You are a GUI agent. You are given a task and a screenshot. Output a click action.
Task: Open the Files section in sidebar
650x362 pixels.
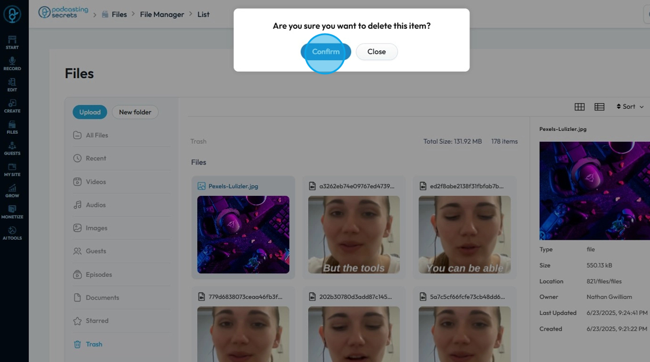click(12, 127)
